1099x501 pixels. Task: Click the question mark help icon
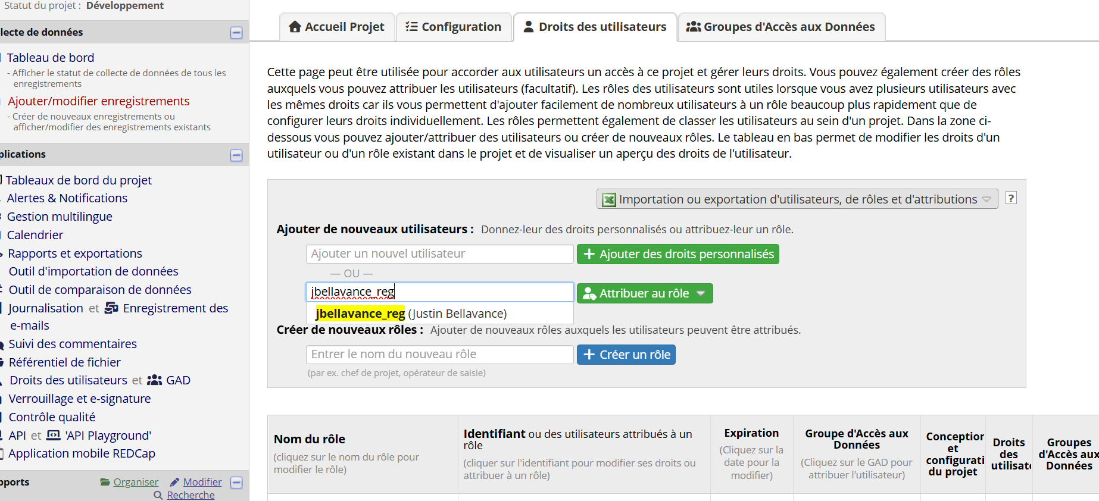coord(1011,198)
